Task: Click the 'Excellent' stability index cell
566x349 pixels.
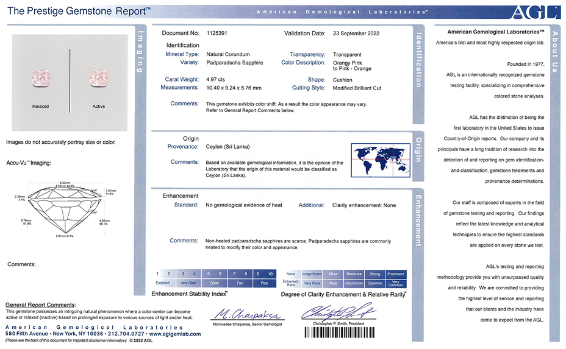Action: tap(163, 283)
